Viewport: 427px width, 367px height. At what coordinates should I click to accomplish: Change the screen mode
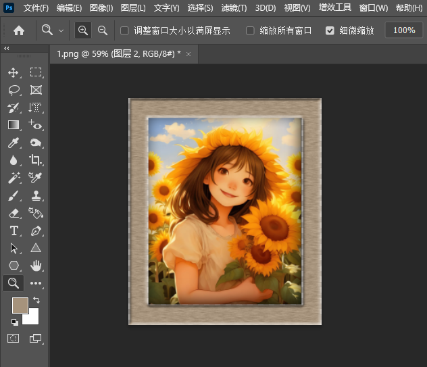point(36,339)
